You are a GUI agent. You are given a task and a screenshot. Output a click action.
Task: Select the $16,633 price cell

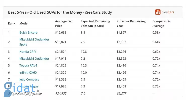pos(61,32)
